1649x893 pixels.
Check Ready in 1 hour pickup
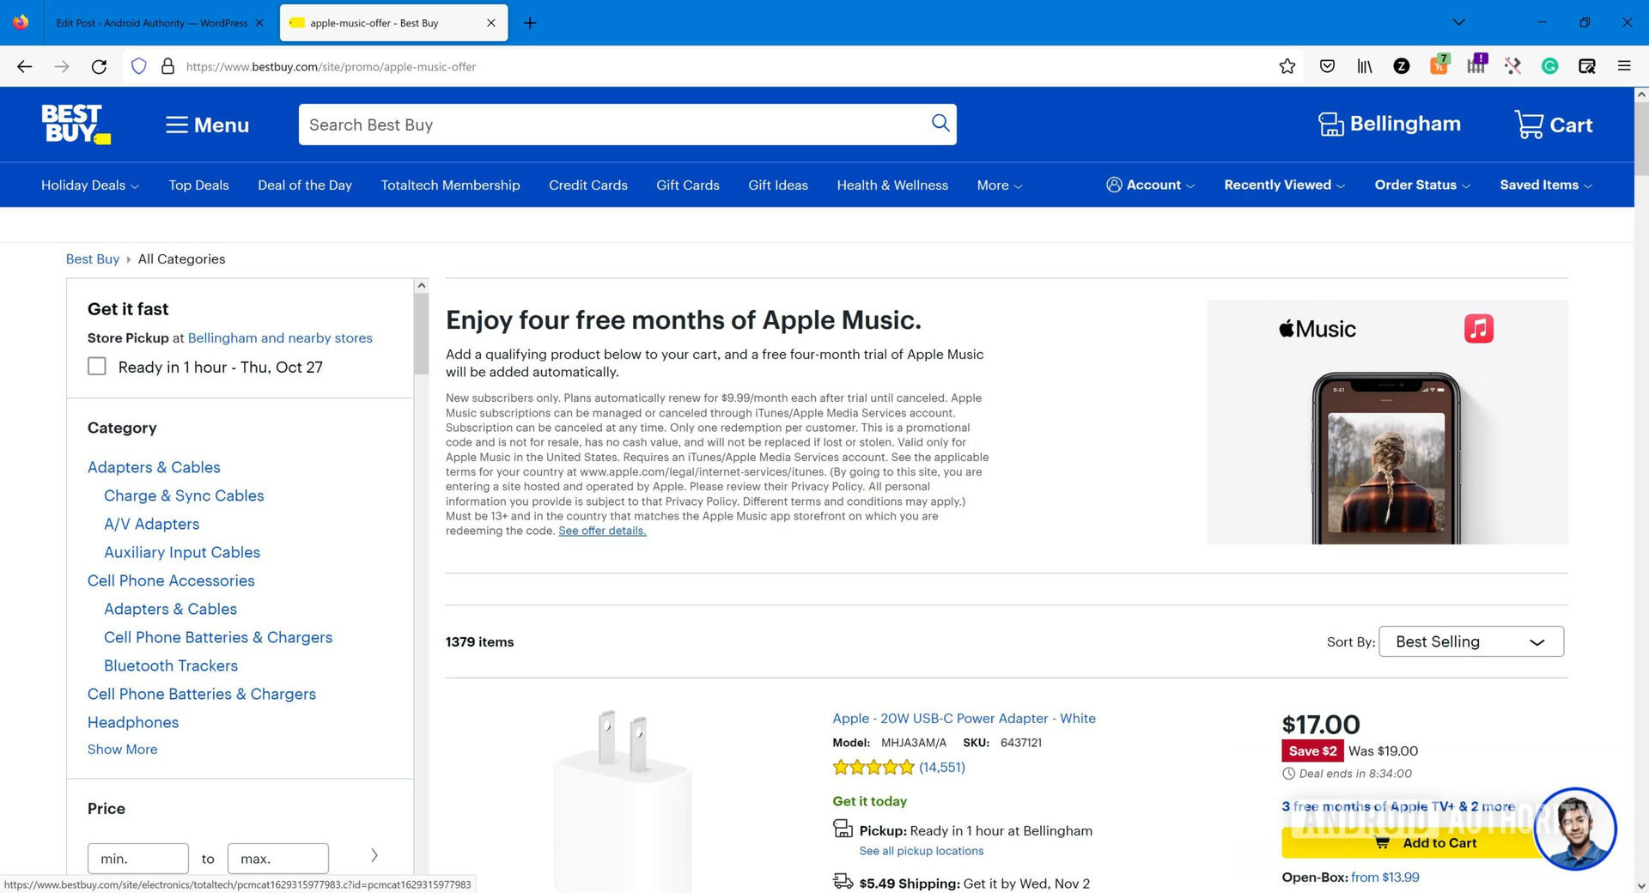pyautogui.click(x=97, y=367)
